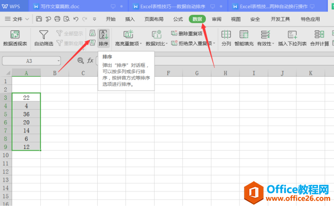The image size is (334, 208).
Task: Click the 高亮重复项 icon
Action: coord(128,35)
